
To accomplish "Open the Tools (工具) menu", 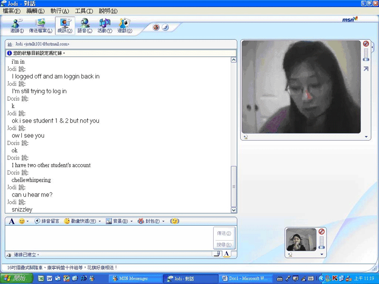I will click(84, 11).
